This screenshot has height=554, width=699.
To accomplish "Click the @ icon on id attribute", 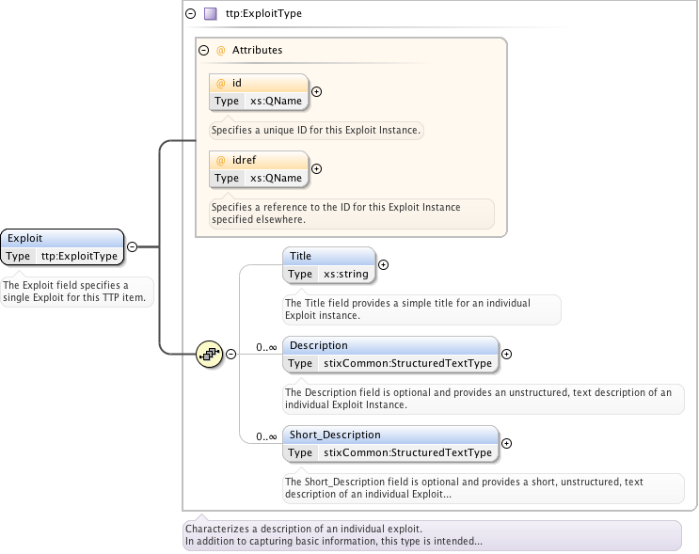I will coord(221,84).
